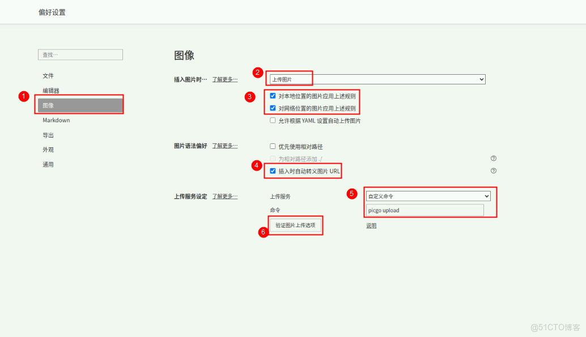Click the help icon beside relative path option
Viewport: 586px width, 337px height.
click(493, 159)
